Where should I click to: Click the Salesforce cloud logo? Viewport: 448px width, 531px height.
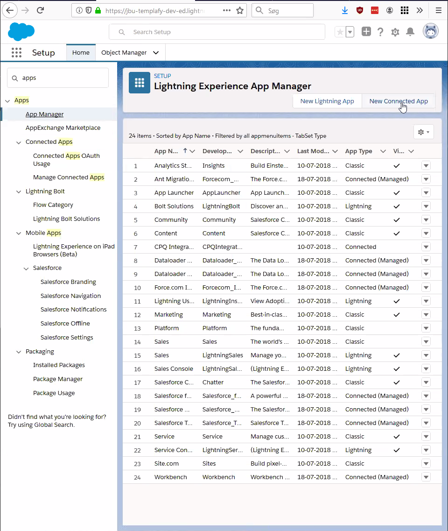(x=21, y=32)
